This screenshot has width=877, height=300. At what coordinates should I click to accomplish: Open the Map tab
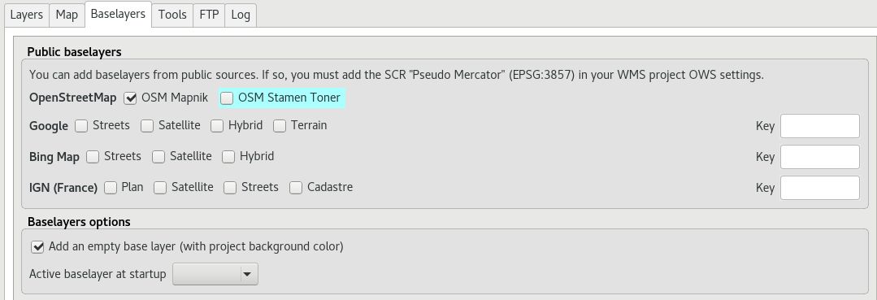(67, 15)
